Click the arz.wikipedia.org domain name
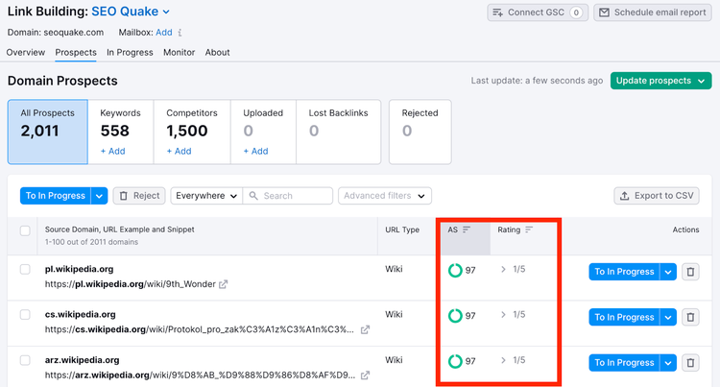720x387 pixels. pyautogui.click(x=83, y=360)
